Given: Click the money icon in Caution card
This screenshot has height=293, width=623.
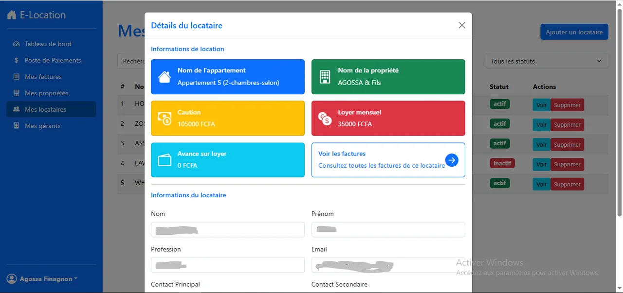Looking at the screenshot, I should [165, 118].
